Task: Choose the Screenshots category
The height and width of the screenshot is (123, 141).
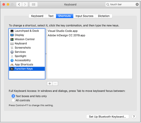Action: point(27,48)
